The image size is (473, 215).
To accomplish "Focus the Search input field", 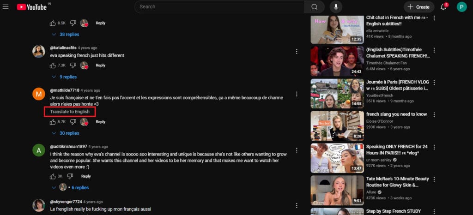I will (219, 7).
